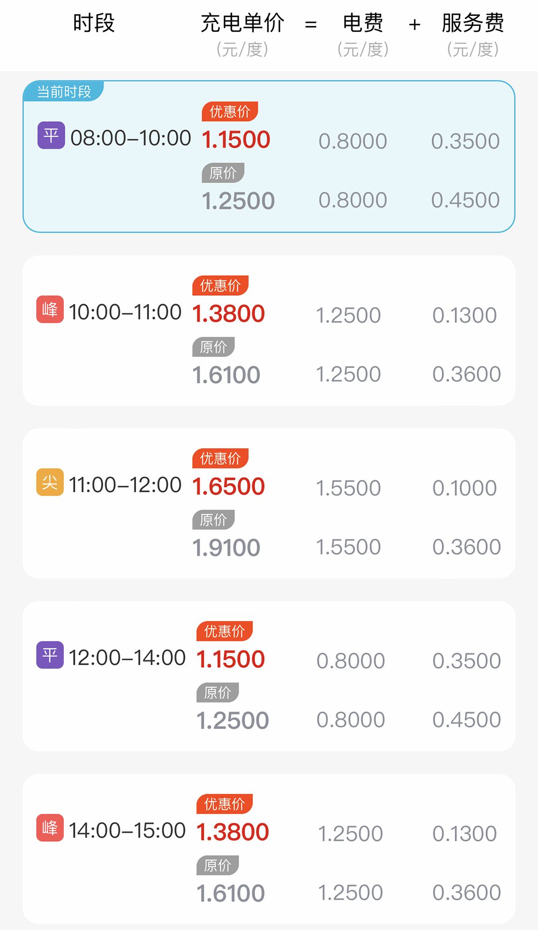
Task: Click the red 峰 icon for 14:00–15:00
Action: 50,828
